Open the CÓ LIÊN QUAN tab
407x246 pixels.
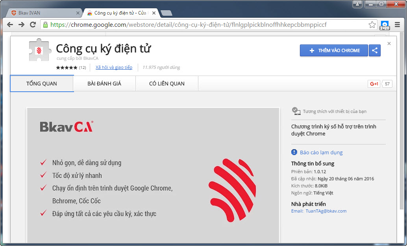(167, 83)
